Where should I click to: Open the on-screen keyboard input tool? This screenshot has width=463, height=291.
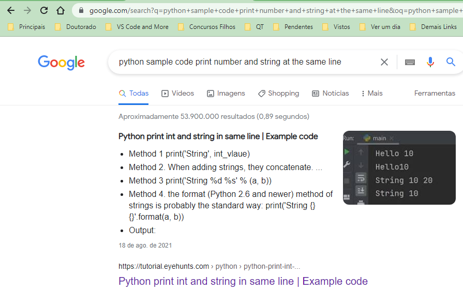click(410, 62)
